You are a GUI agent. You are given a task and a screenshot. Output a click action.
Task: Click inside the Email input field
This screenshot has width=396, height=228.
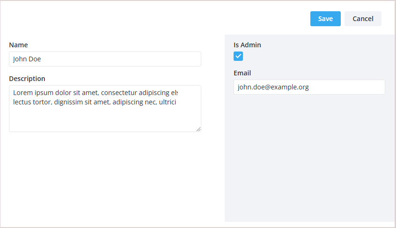(309, 87)
